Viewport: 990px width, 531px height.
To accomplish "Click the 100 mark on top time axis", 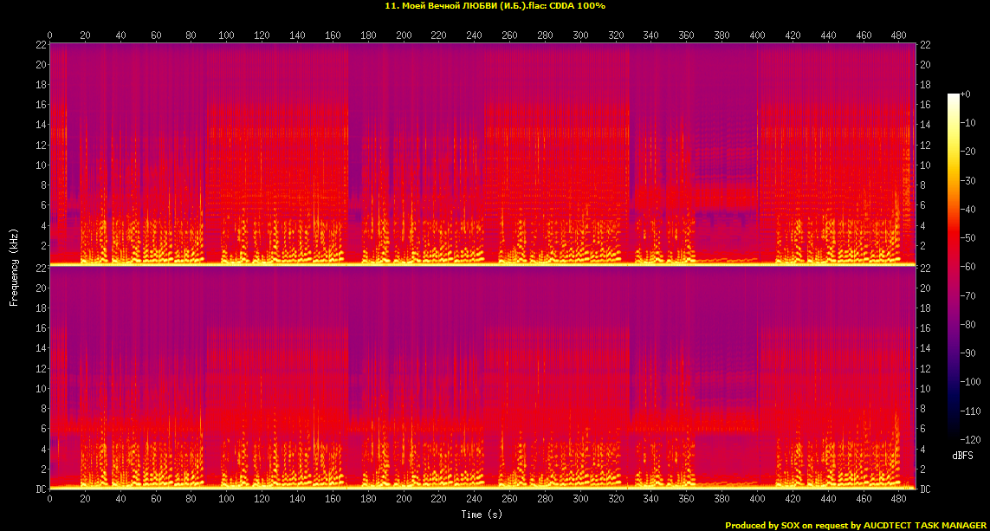I will point(227,36).
